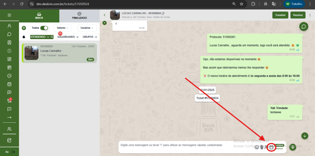Screen dimensions: 315x156
Task: Click the back arrow beside contact name
Action: click(x=105, y=15)
